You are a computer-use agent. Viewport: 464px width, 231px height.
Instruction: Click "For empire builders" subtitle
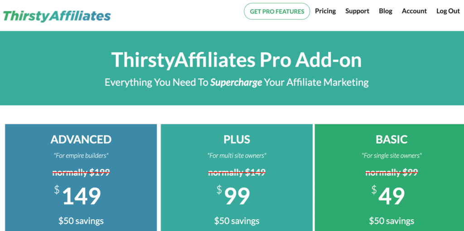pos(81,156)
